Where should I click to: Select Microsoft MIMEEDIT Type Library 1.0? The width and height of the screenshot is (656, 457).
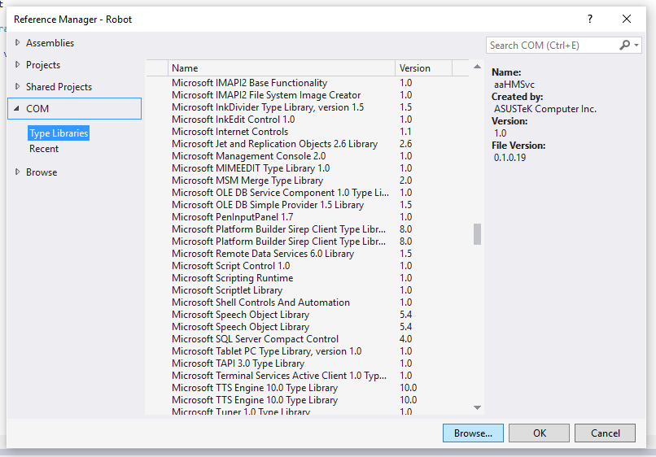[308, 168]
